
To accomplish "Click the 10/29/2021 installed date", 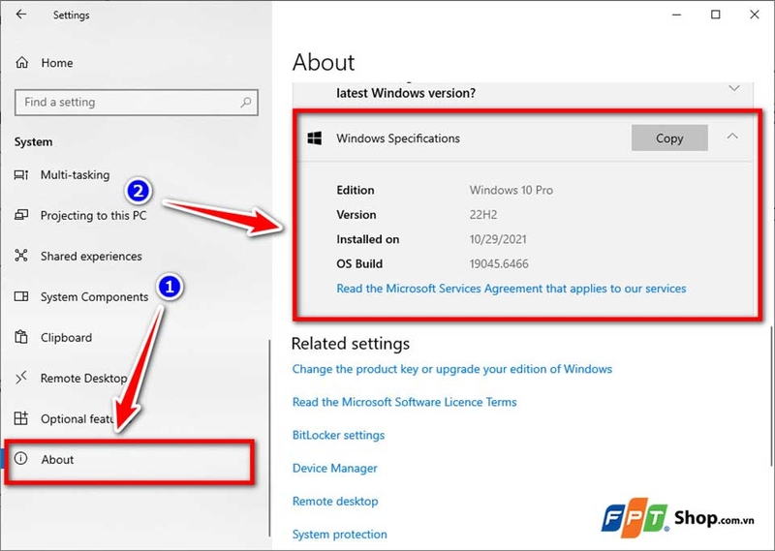I will click(x=498, y=240).
